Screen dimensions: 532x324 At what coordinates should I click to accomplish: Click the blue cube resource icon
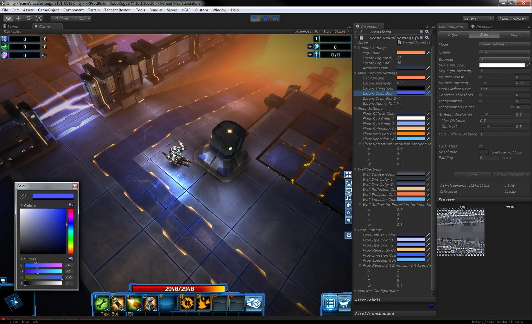point(4,39)
